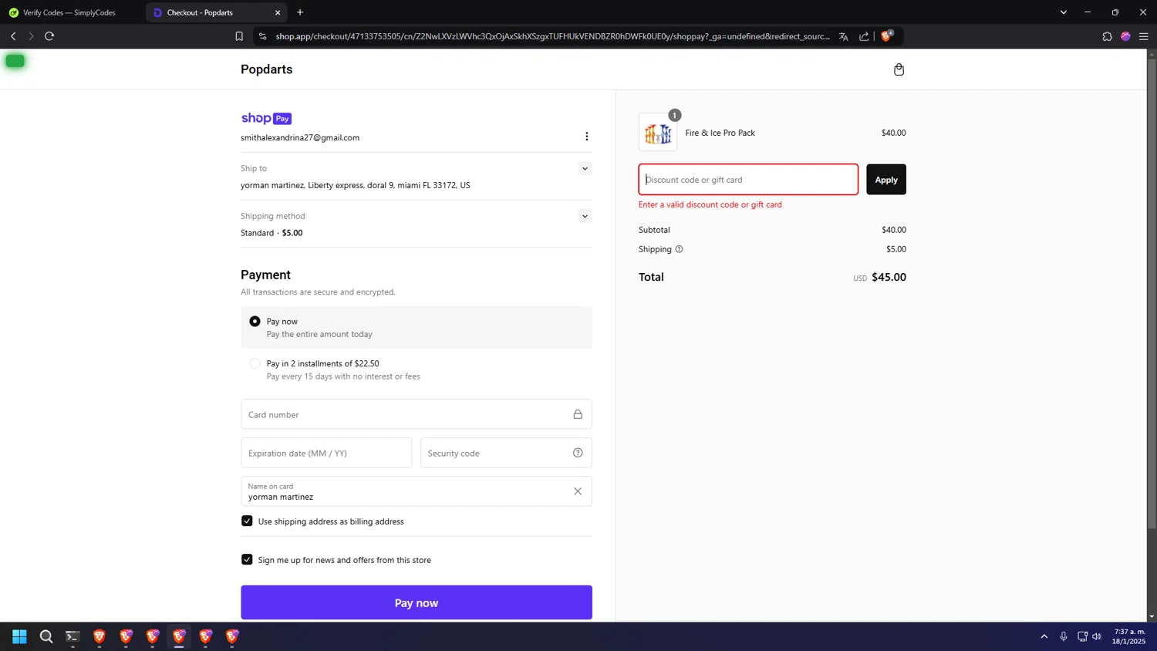Open the volume control in system tray
This screenshot has width=1157, height=651.
click(x=1097, y=636)
